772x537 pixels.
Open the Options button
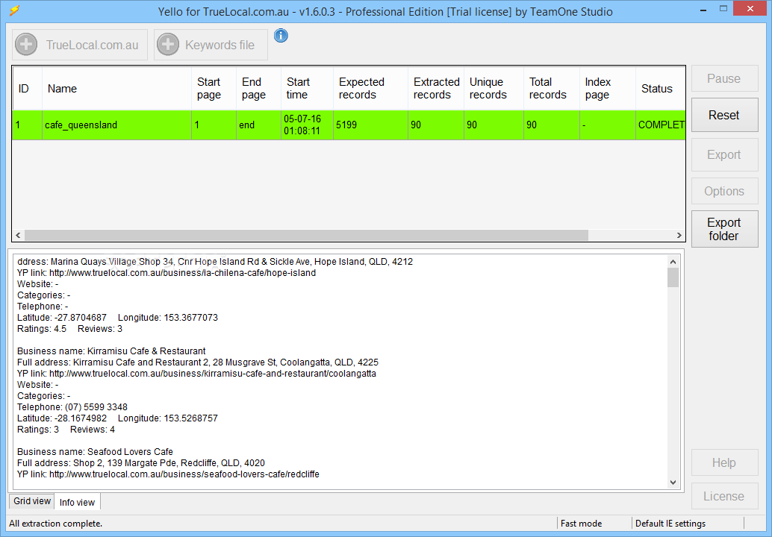click(724, 191)
